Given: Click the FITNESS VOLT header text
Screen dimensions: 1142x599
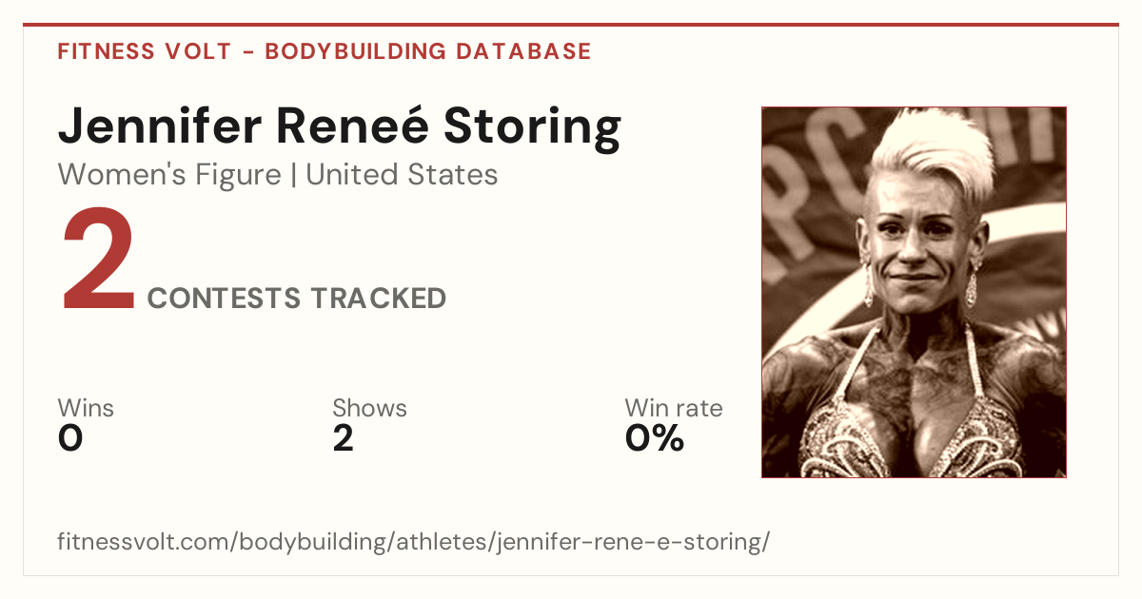Looking at the screenshot, I should 144,51.
